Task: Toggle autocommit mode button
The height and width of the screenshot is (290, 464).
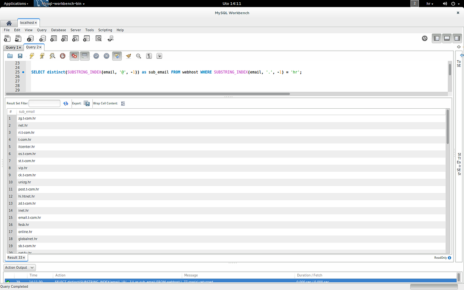Action: [117, 56]
